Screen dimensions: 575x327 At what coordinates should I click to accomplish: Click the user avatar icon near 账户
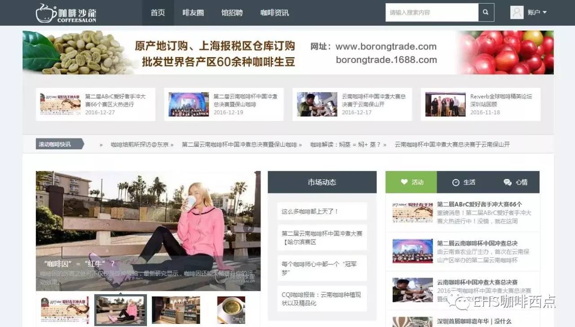click(518, 13)
